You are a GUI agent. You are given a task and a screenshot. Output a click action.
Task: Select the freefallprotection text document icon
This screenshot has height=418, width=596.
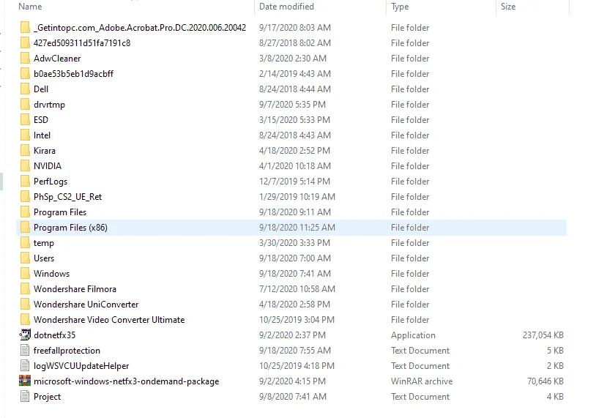[25, 351]
